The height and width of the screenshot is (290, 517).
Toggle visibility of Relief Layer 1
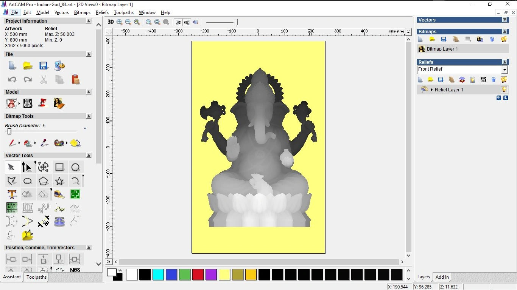coord(504,89)
